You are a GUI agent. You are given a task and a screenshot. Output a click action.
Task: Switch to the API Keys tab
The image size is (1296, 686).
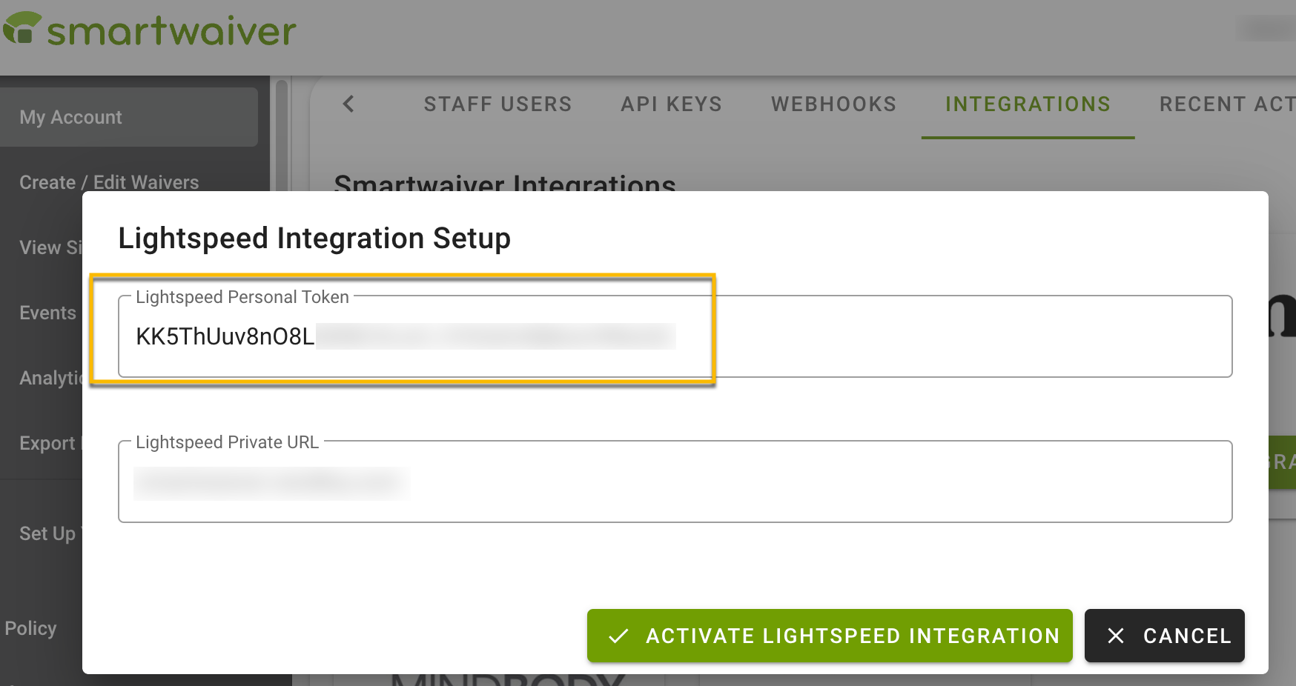(671, 104)
